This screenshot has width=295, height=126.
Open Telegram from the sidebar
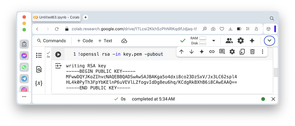point(24,78)
